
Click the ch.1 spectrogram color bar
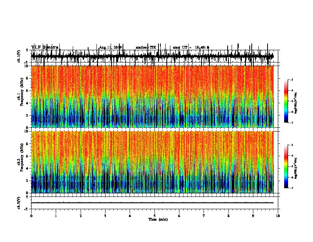286,101
